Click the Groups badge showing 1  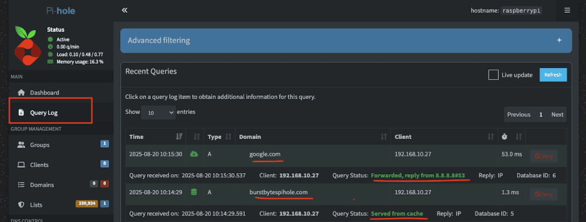(x=105, y=144)
